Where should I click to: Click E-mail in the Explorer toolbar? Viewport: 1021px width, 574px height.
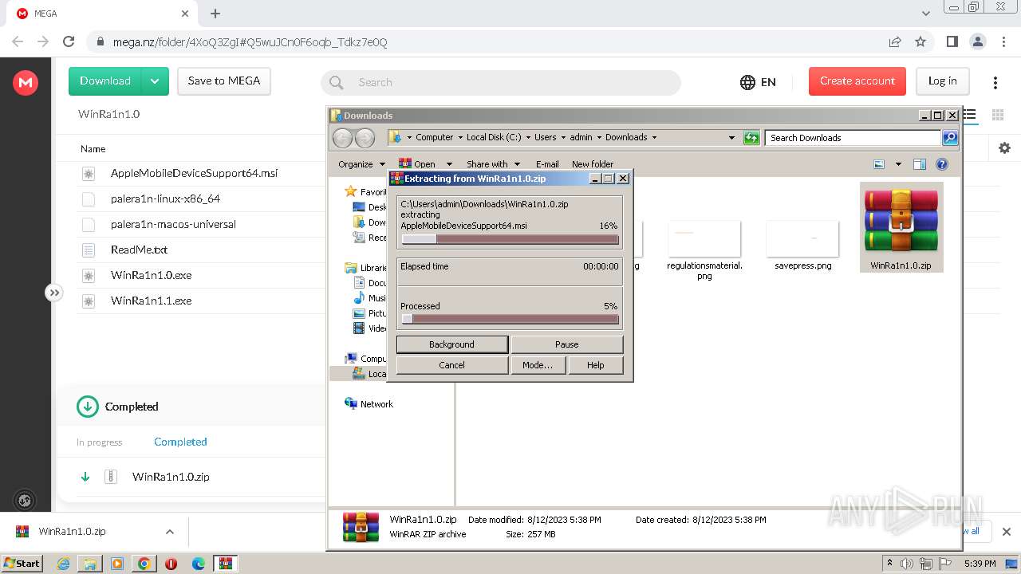547,164
